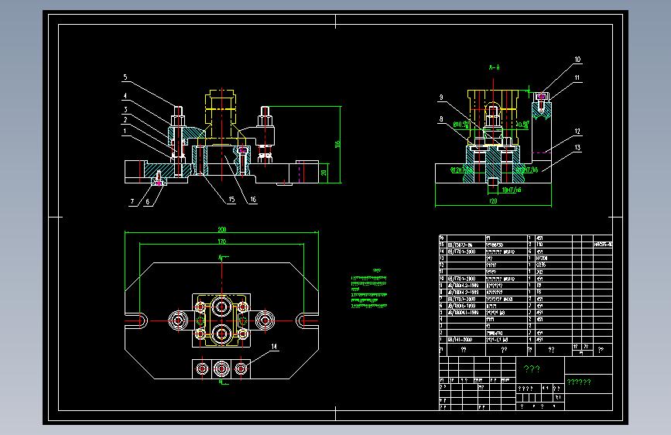Select part balloon number 13 in section view
Screen dimensions: 671x435
[577, 147]
